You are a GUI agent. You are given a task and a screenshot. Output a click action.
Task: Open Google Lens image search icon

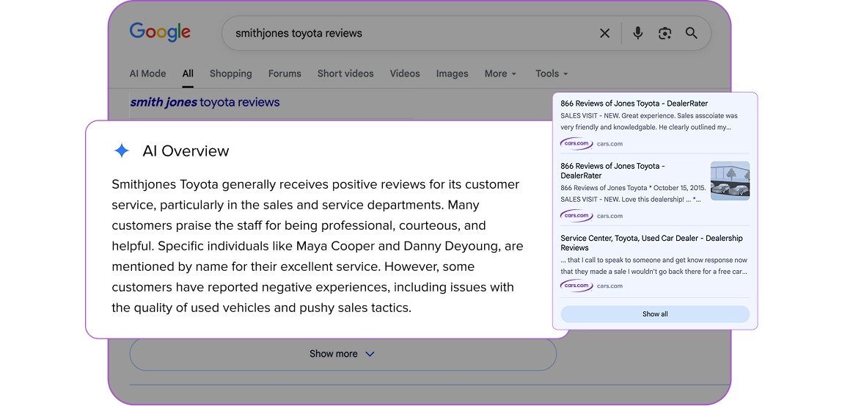(665, 33)
